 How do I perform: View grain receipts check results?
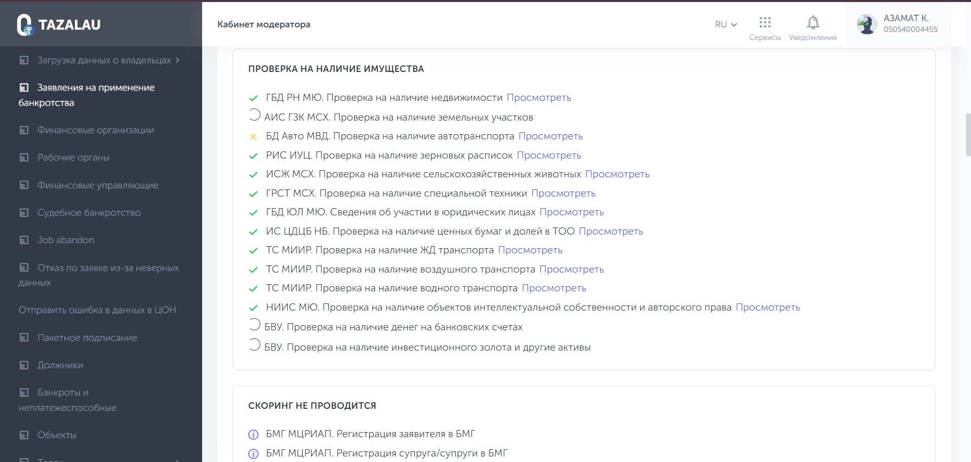[x=549, y=156]
